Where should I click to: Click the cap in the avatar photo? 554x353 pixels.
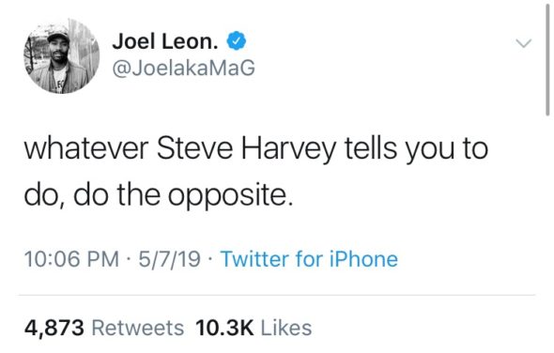(x=58, y=34)
